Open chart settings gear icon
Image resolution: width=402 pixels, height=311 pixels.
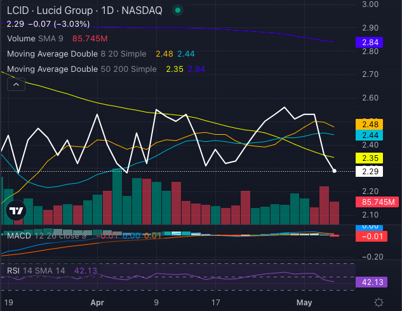click(379, 302)
